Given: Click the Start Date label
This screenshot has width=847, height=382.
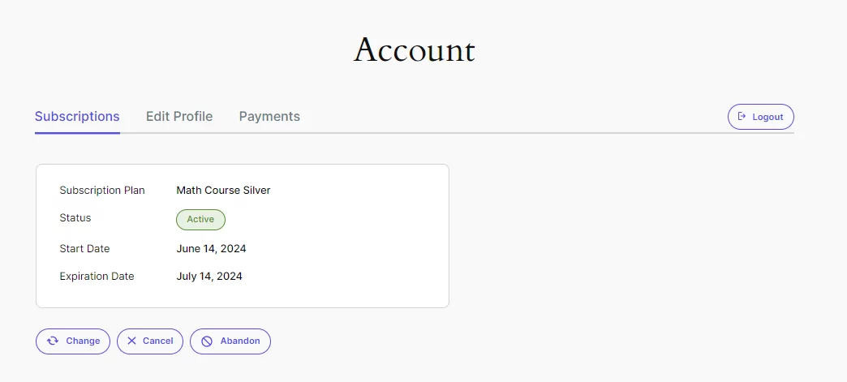Looking at the screenshot, I should click(84, 249).
